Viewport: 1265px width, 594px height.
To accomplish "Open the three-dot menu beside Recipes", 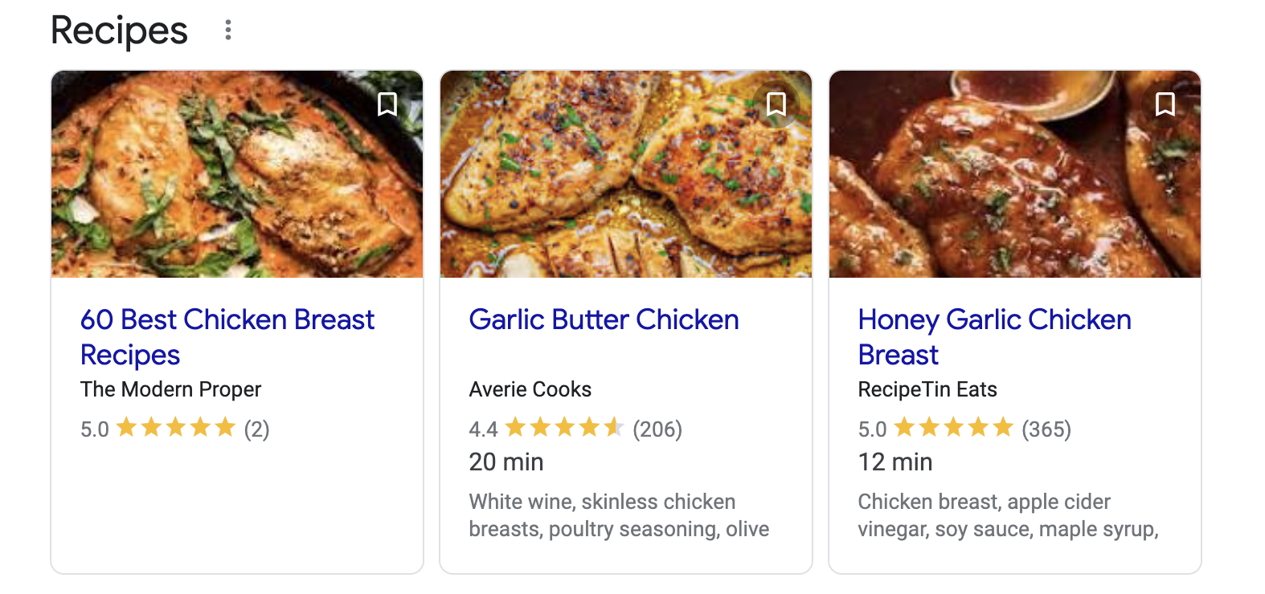I will pos(228,31).
